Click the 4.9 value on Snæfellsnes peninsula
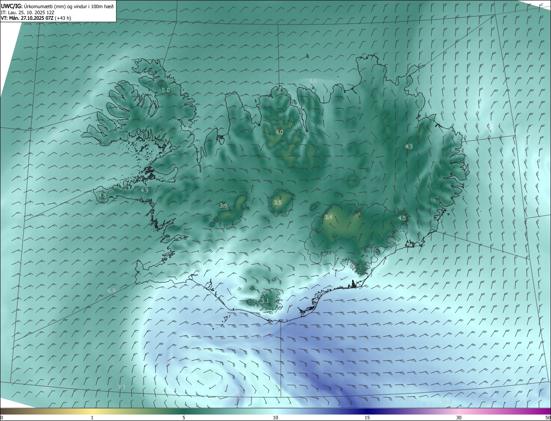The image size is (551, 421). (x=145, y=190)
